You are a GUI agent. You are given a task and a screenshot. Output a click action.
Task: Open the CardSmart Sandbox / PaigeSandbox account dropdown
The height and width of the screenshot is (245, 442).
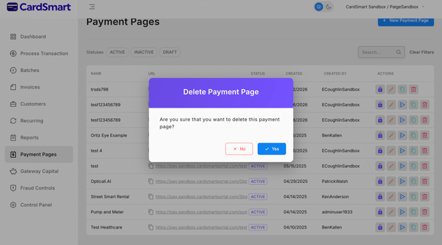coord(385,7)
